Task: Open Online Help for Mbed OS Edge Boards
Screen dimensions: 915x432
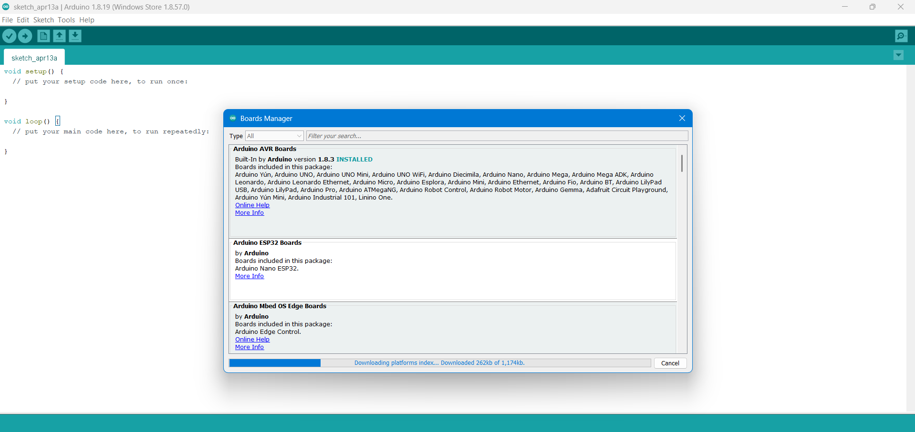Action: [252, 340]
